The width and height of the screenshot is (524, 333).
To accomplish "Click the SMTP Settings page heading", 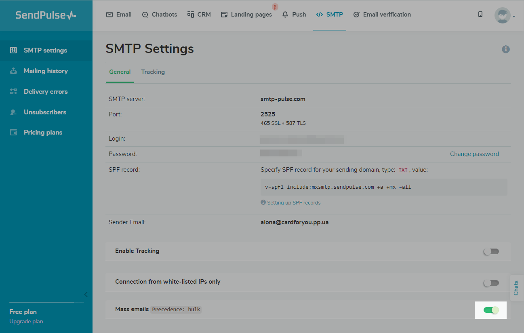I will click(x=150, y=49).
